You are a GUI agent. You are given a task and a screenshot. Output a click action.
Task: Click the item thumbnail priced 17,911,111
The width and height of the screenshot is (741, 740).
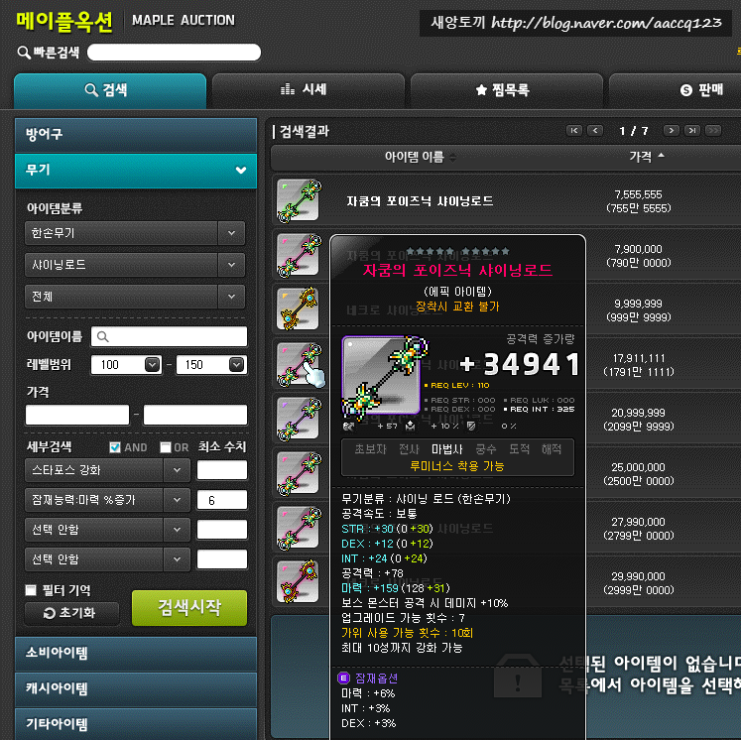point(299,364)
